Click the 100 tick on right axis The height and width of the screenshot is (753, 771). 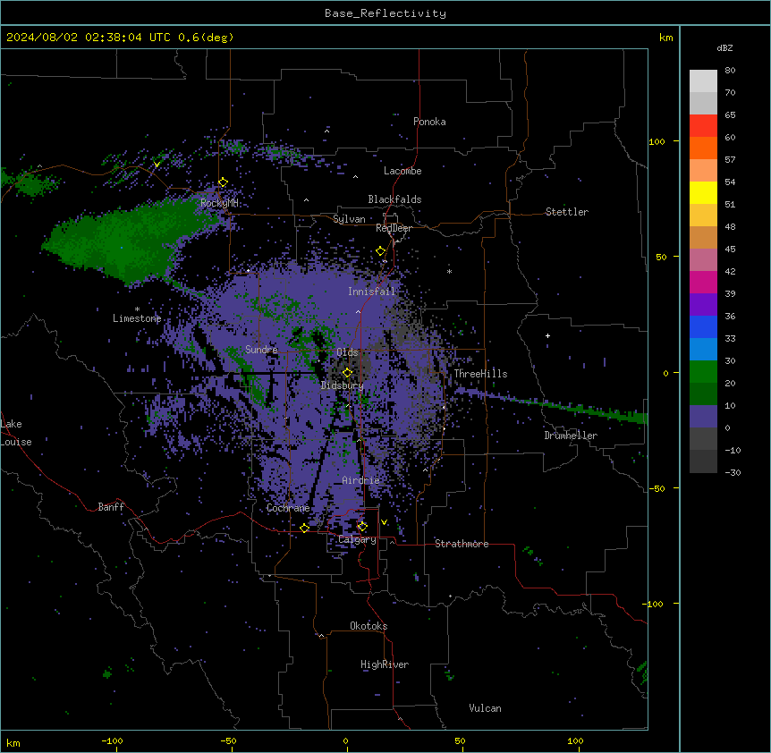[x=657, y=141]
